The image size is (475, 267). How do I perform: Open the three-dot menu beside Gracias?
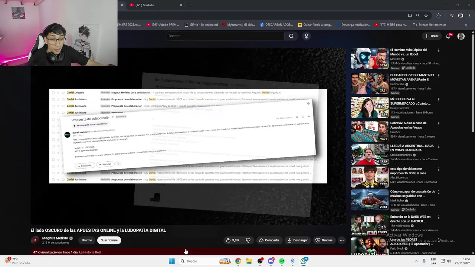point(342,240)
